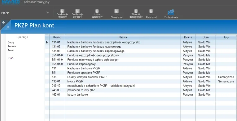Select Rachunek bankowy PKZP row
Screen dimensions: 237x121
(x=141, y=68)
